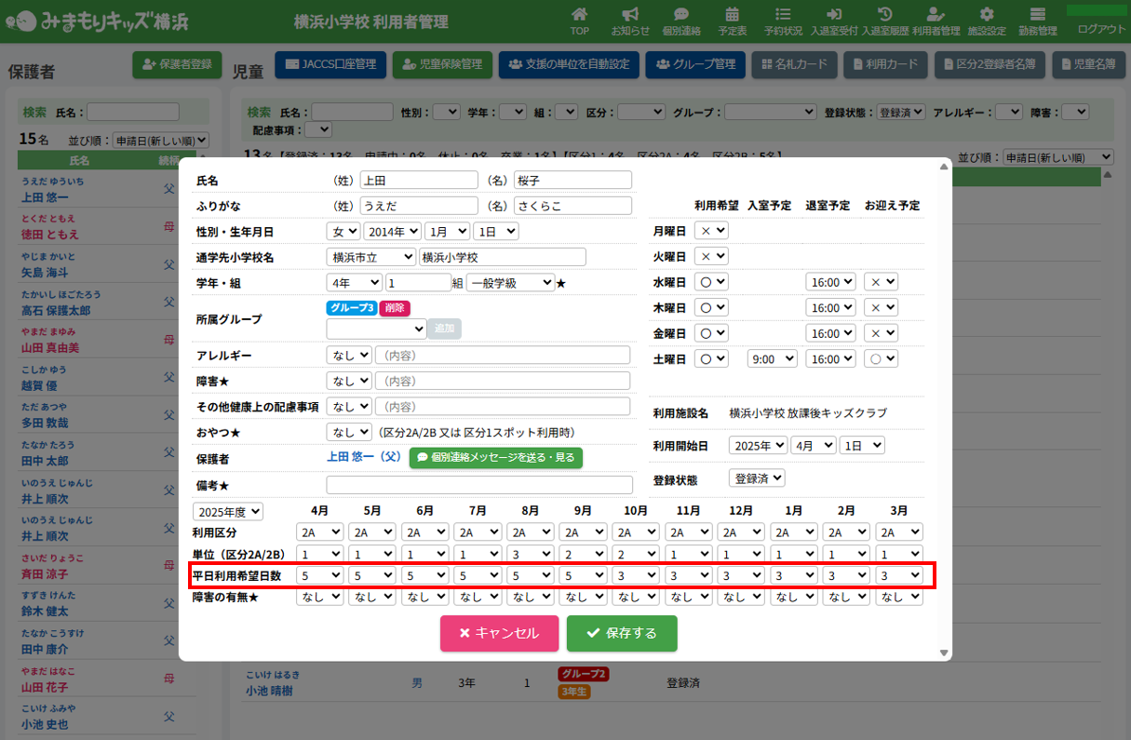Remove グループ3 with 削除 button
The width and height of the screenshot is (1131, 740).
394,308
